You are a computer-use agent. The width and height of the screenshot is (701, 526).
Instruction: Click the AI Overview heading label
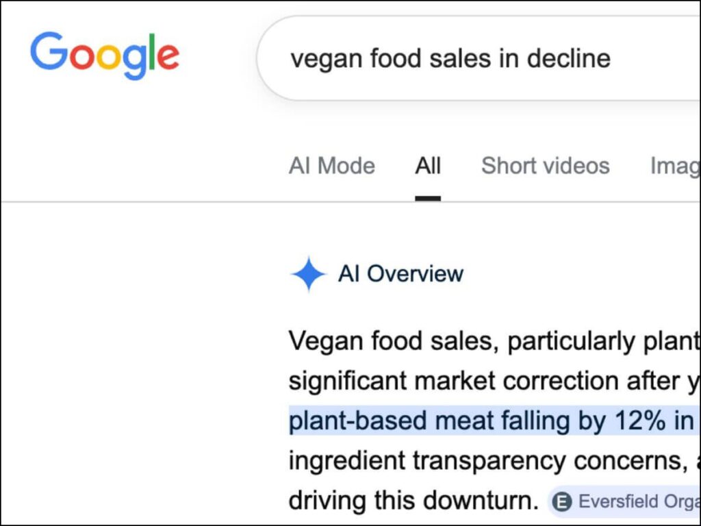(400, 274)
